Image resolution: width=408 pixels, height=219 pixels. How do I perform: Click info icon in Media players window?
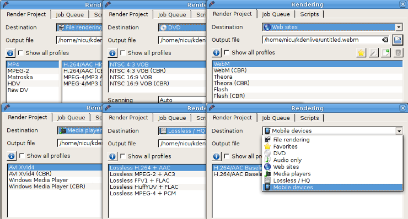[11, 156]
